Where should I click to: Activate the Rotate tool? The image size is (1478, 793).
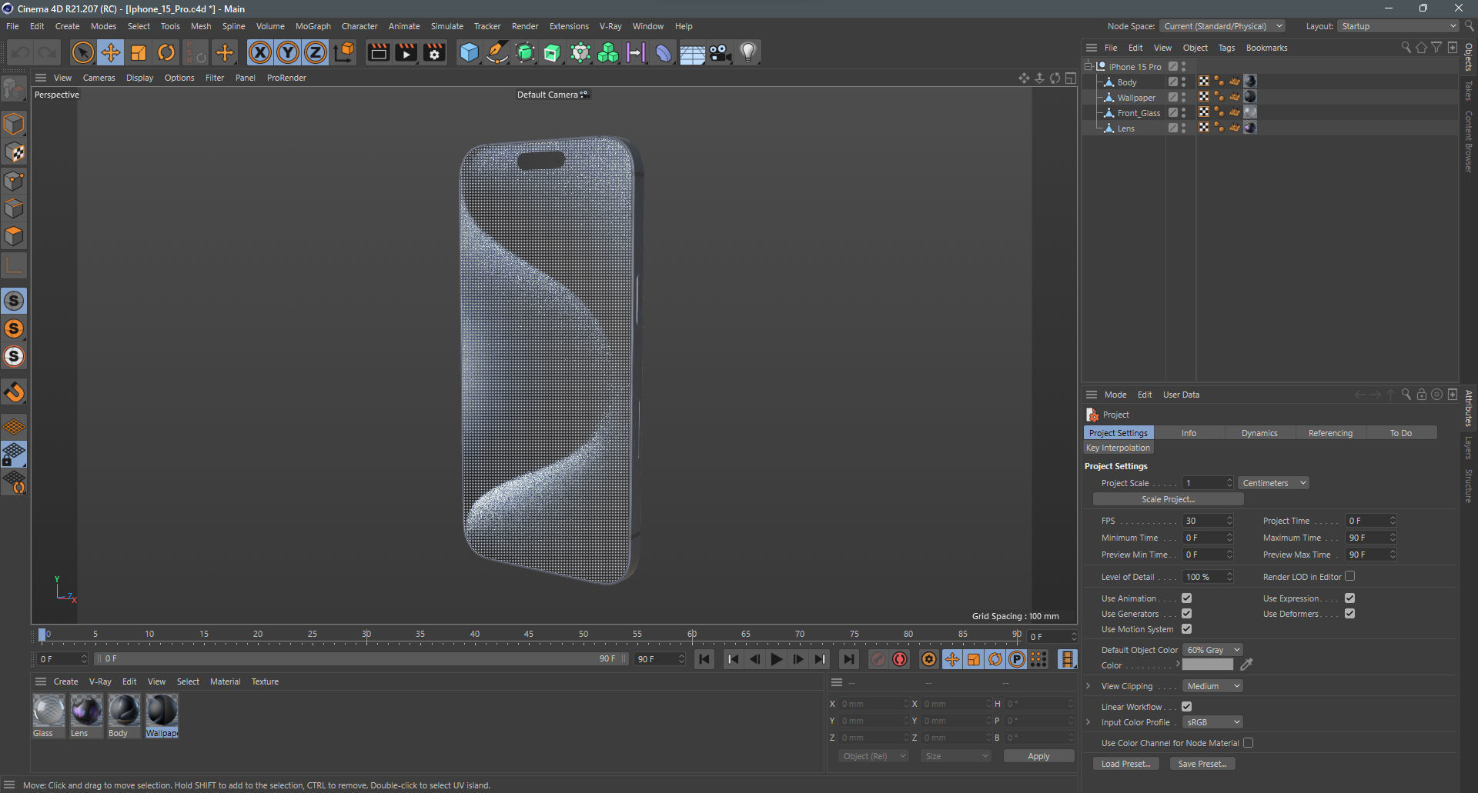click(166, 52)
